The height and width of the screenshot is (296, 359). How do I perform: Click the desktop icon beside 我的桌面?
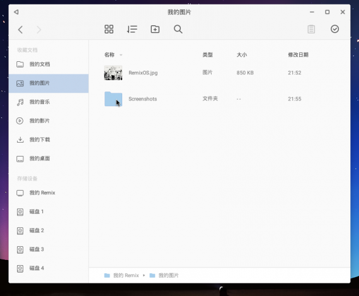click(20, 159)
